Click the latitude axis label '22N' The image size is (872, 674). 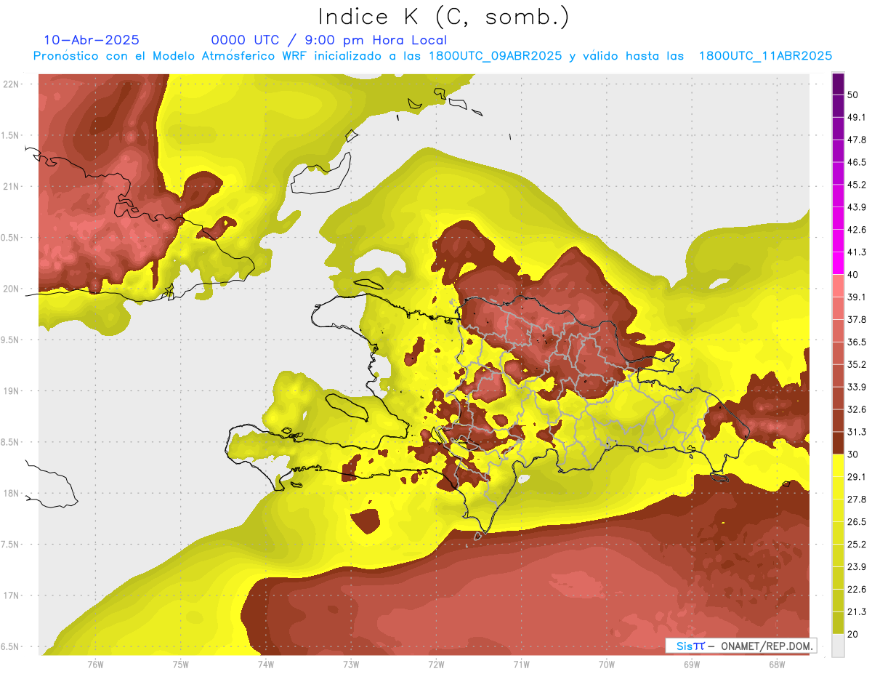tap(12, 84)
